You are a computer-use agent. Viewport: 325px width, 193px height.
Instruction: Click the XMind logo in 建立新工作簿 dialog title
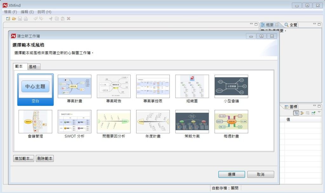[x=13, y=36]
